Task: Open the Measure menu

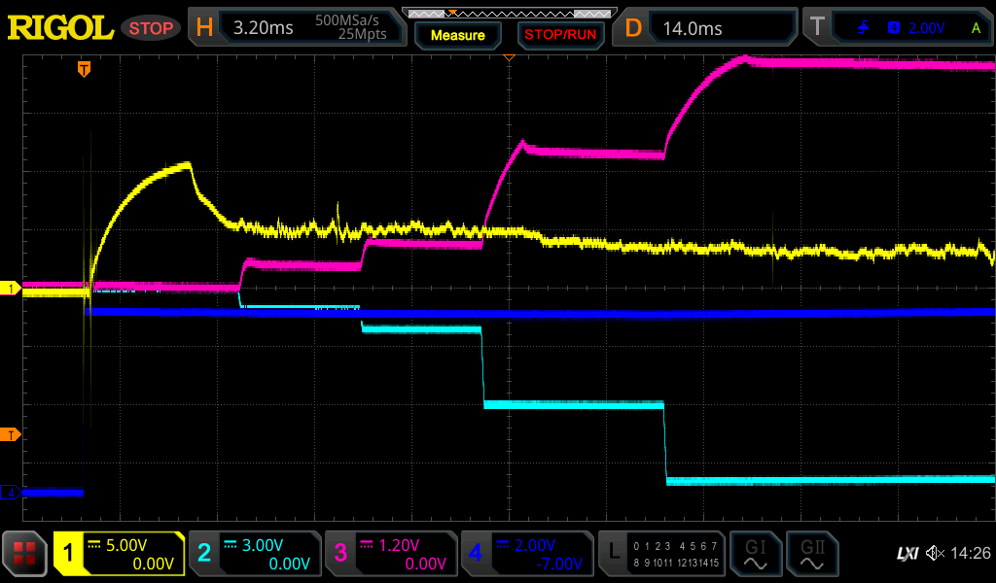Action: pos(457,35)
